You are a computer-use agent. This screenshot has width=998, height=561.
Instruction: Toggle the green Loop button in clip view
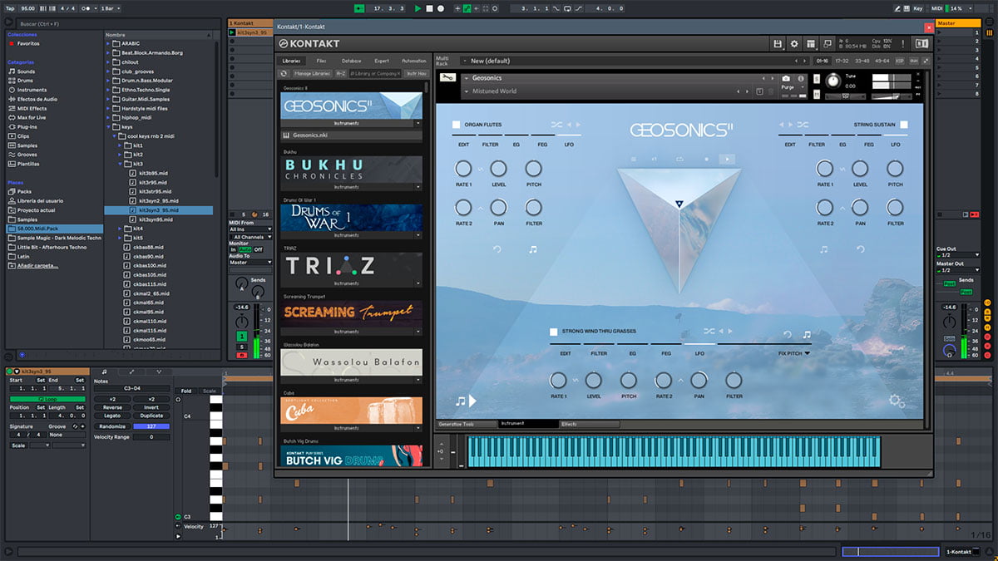[x=47, y=399]
